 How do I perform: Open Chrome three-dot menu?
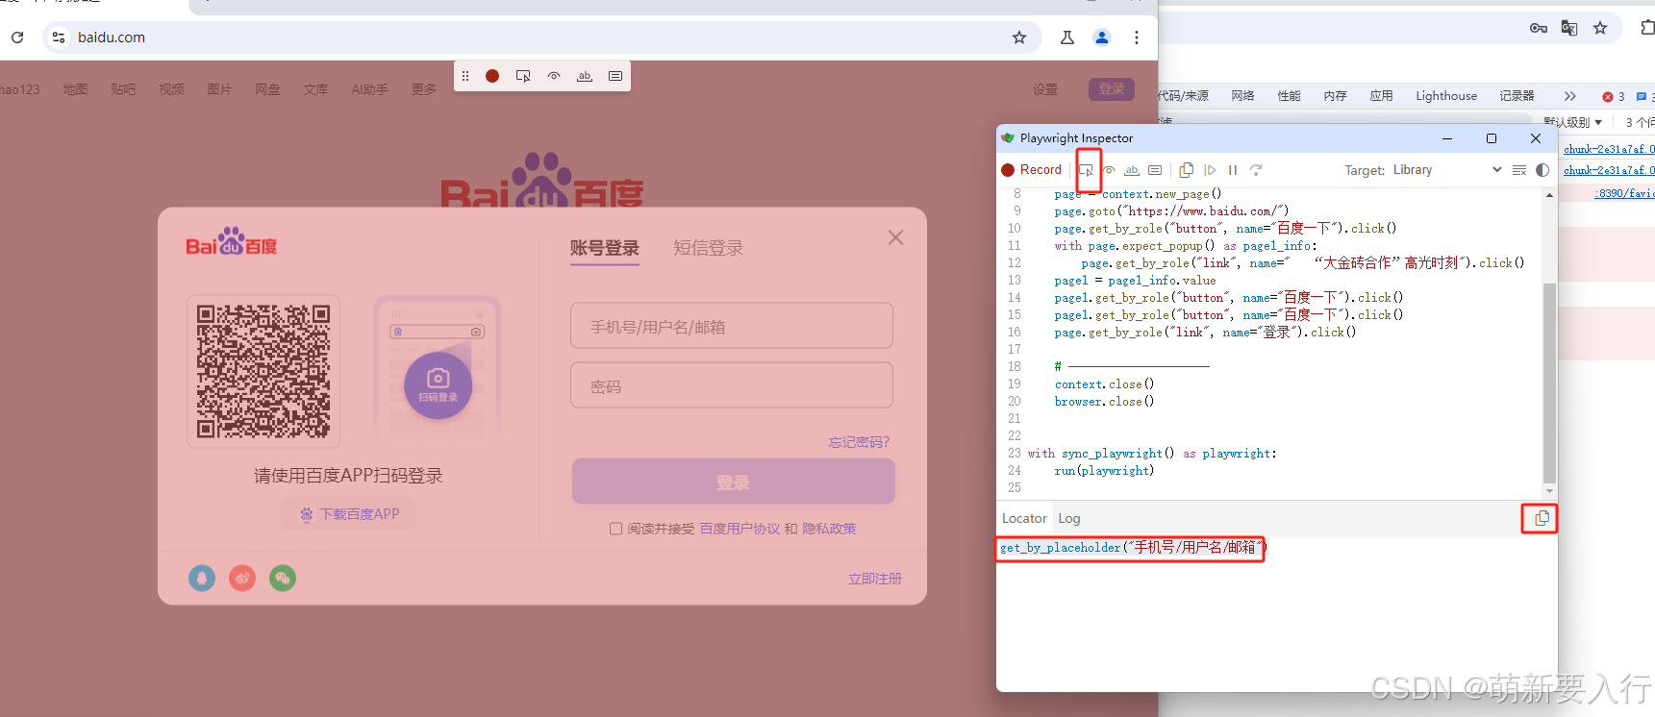coord(1137,37)
